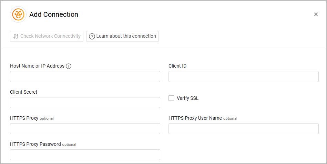327x164 pixels.
Task: Click the orange connector logo icon
Action: pyautogui.click(x=18, y=14)
